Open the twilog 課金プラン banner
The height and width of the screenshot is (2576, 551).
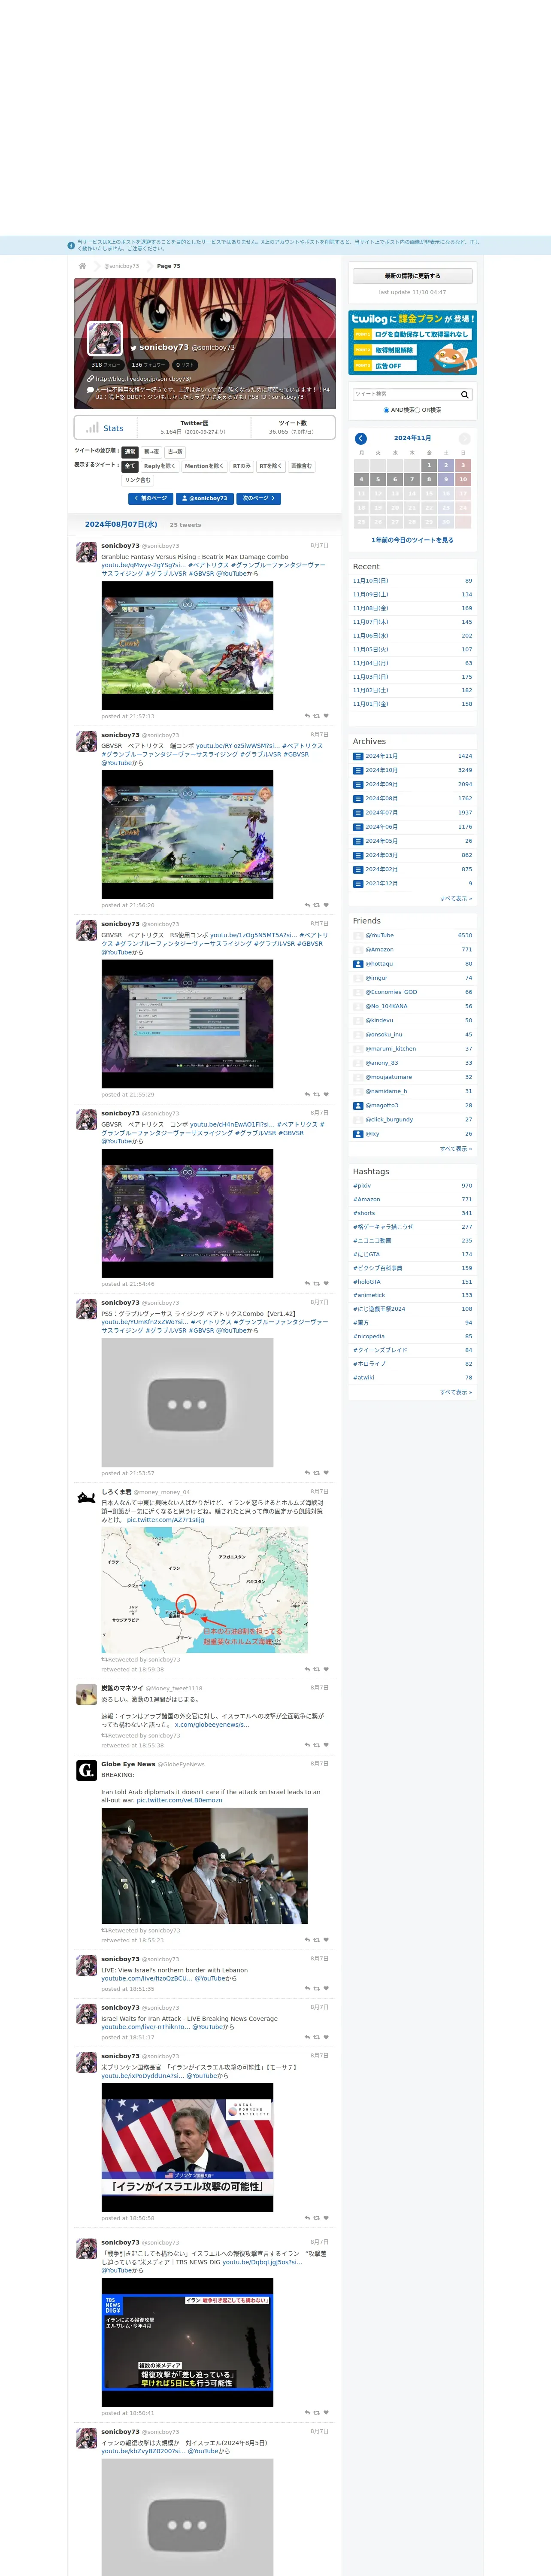413,342
